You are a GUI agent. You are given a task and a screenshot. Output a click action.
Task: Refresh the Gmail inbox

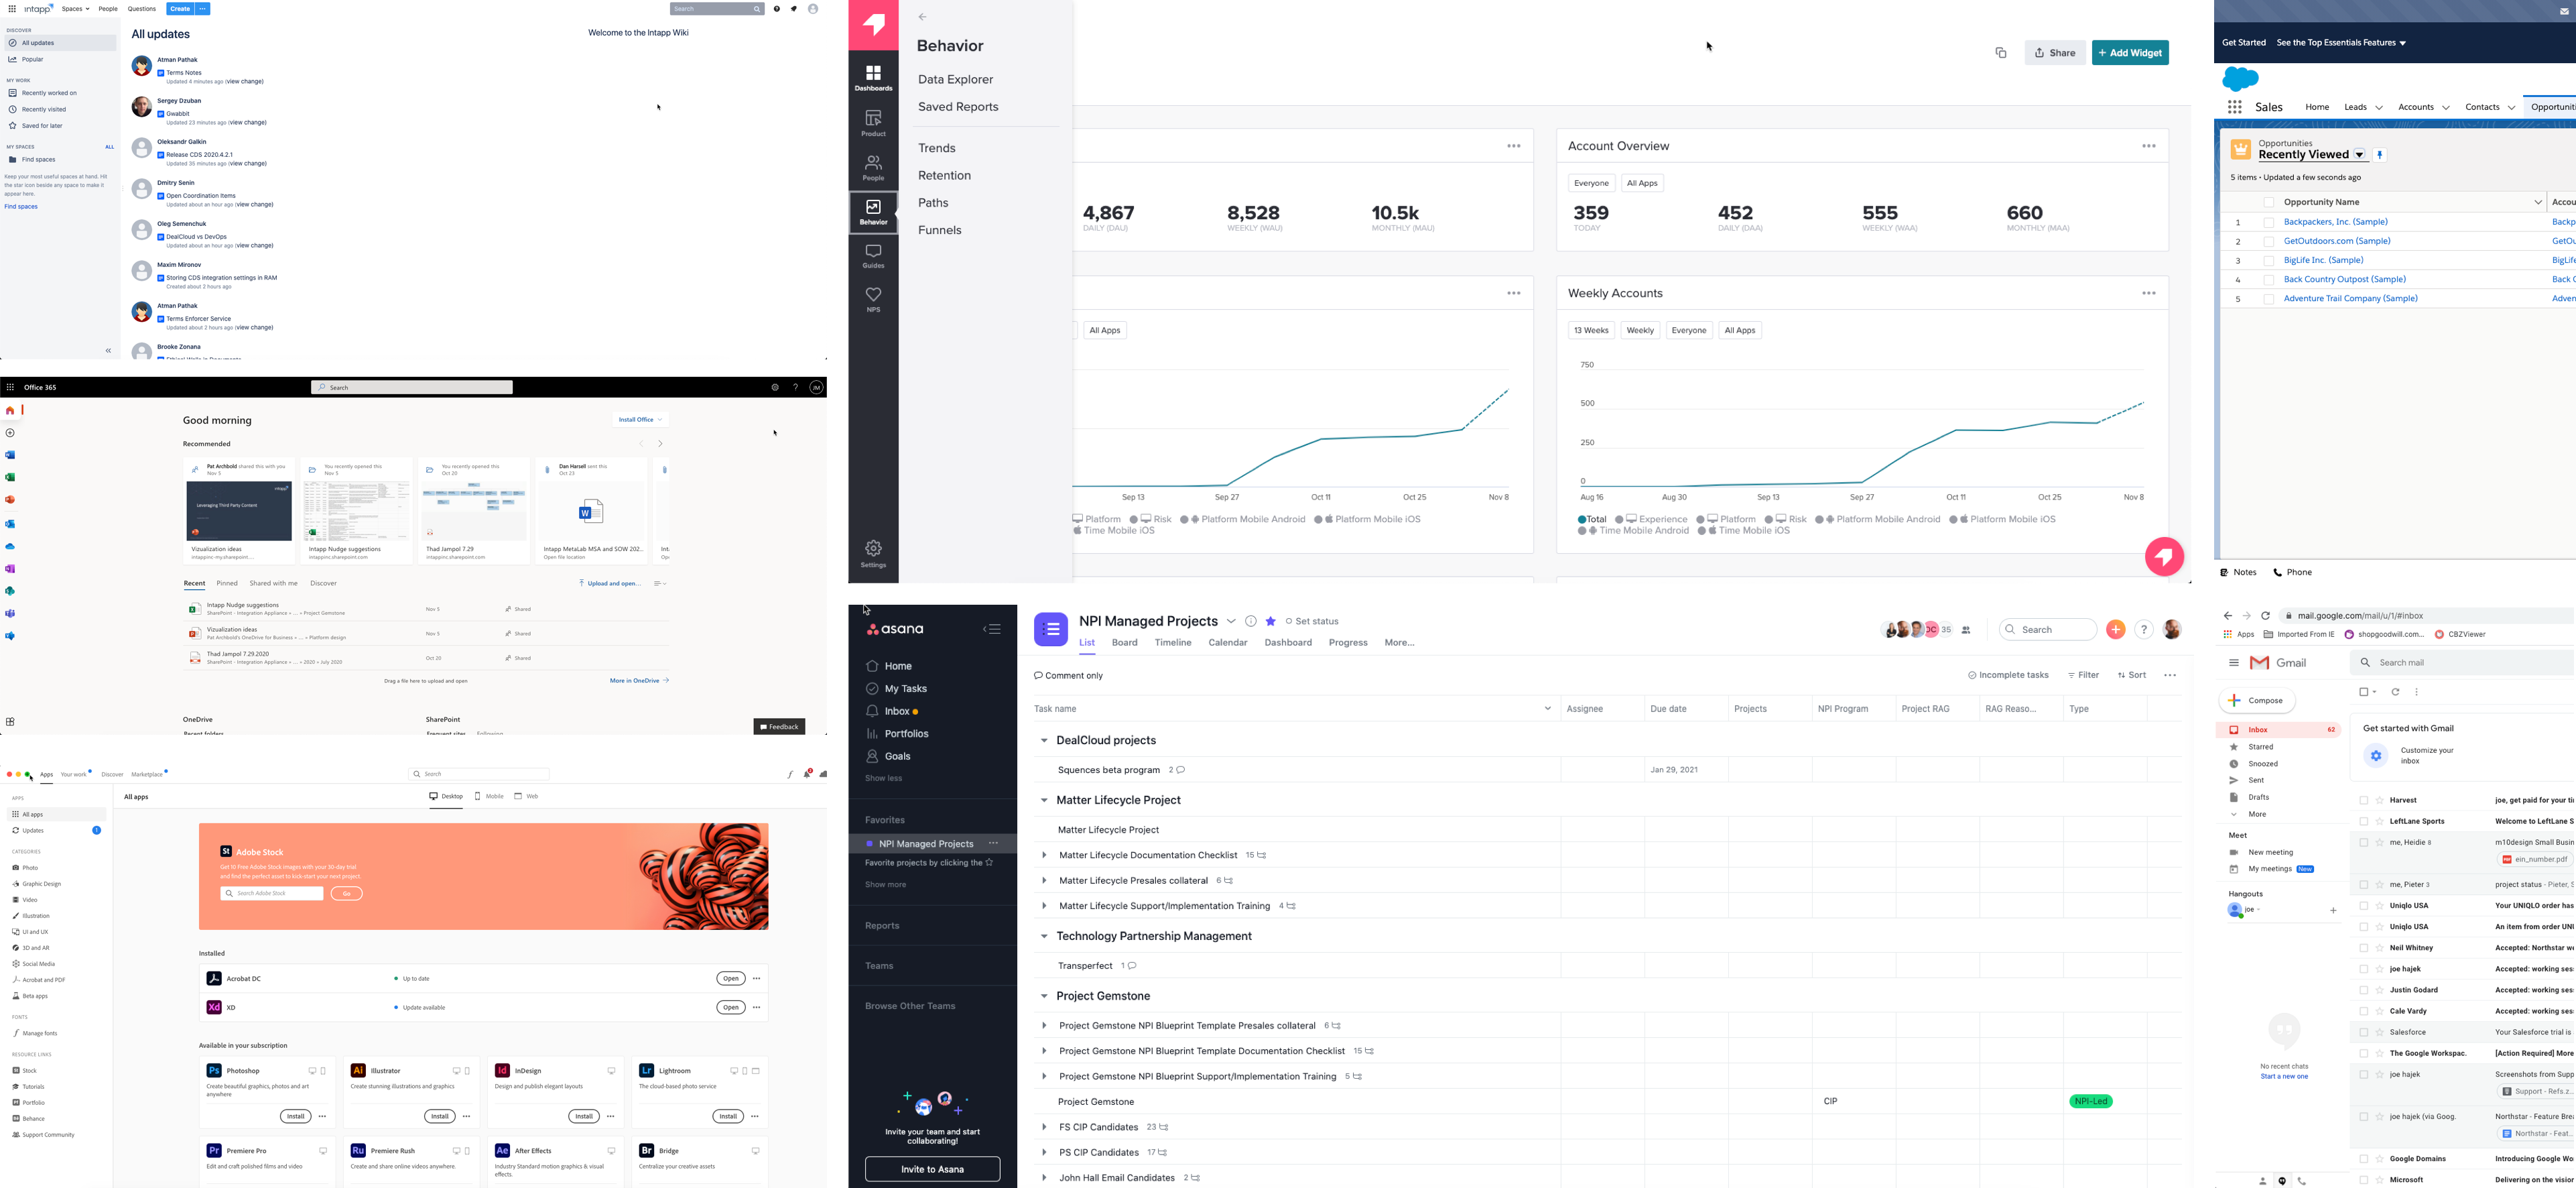pos(2395,692)
